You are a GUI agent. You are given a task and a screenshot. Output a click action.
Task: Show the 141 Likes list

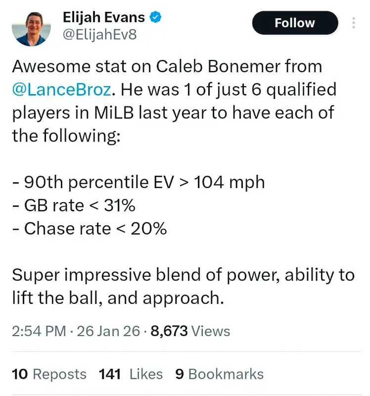(x=131, y=374)
